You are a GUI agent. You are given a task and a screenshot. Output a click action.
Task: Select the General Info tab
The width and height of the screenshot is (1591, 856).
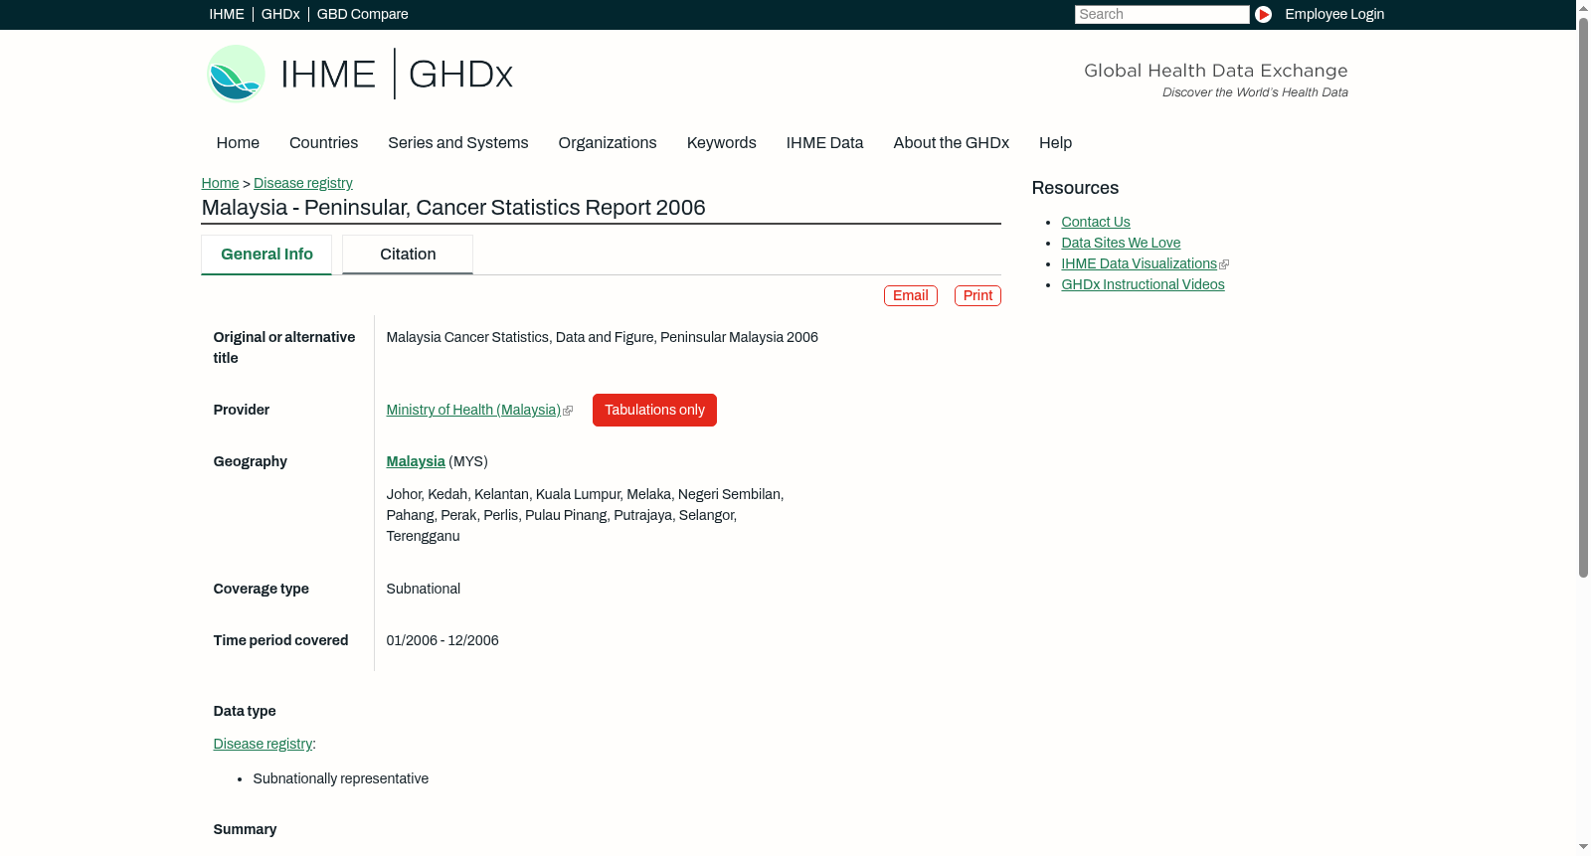pyautogui.click(x=266, y=255)
